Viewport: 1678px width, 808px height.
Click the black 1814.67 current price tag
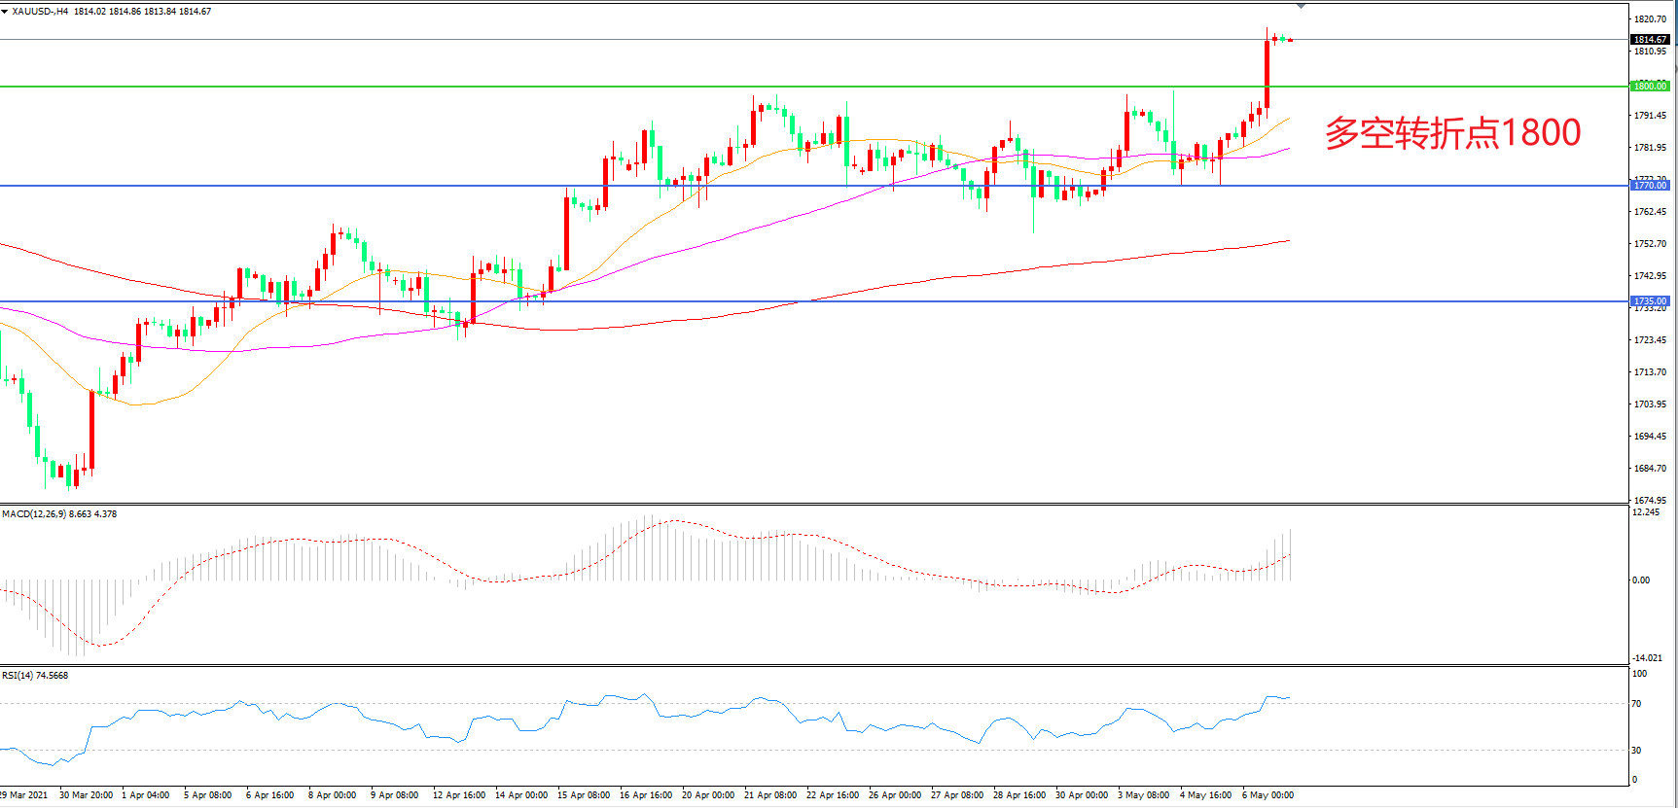point(1649,40)
